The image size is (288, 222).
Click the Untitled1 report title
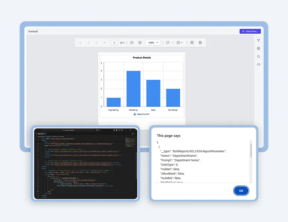[33, 31]
